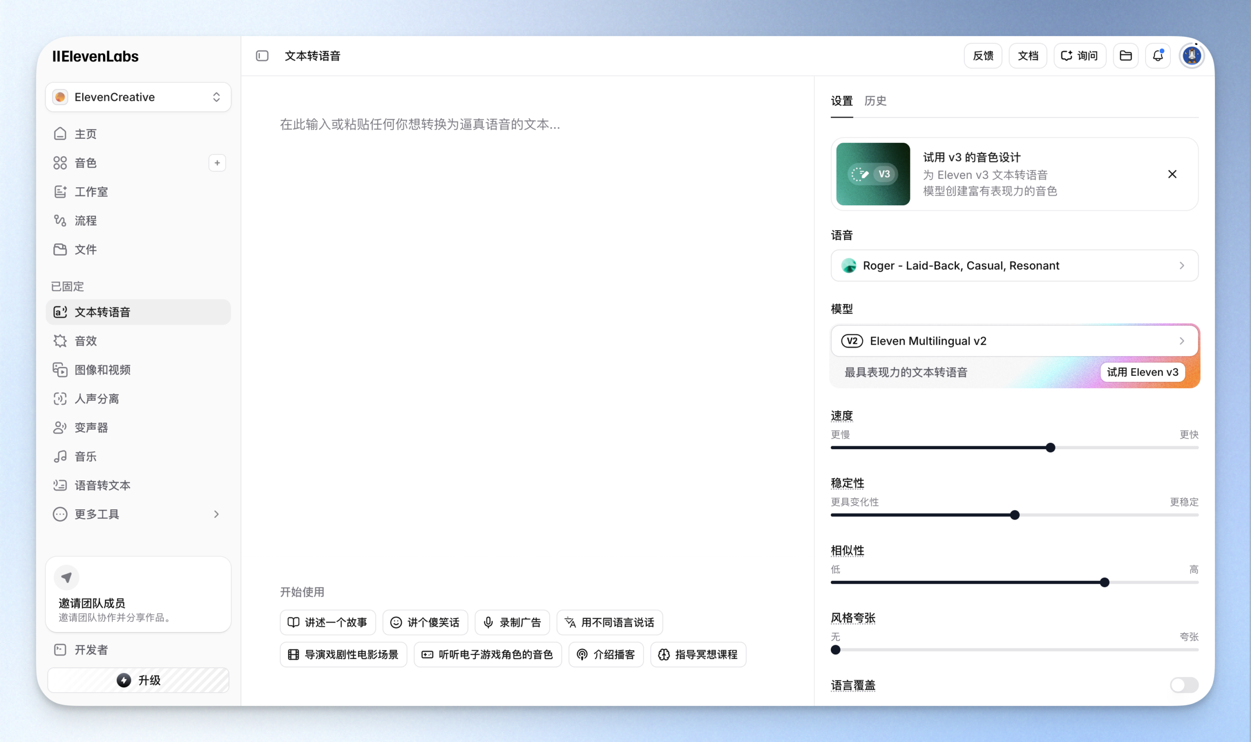Viewport: 1251px width, 742px height.
Task: Open 音效 sound effects page
Action: 138,341
